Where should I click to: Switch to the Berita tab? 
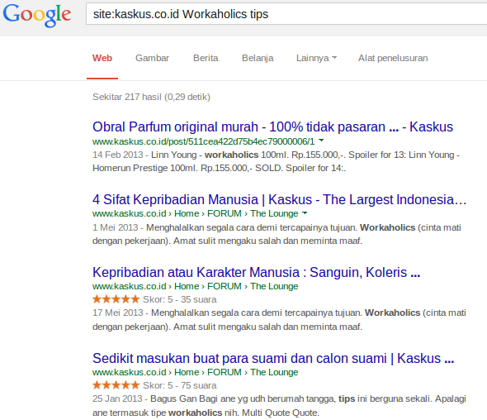coord(206,58)
